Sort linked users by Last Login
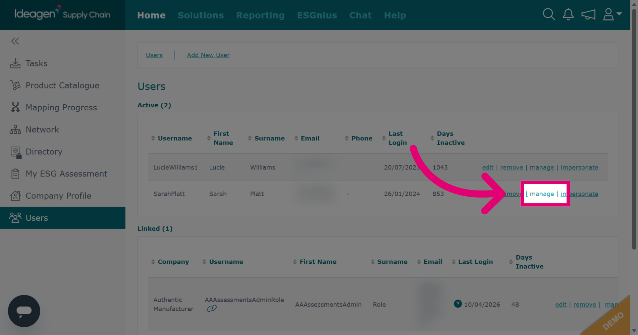Viewport: 638px width, 335px height. click(472, 262)
